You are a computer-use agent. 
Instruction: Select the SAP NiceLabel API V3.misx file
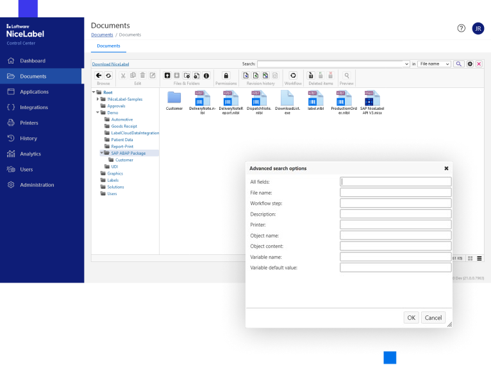(x=370, y=98)
